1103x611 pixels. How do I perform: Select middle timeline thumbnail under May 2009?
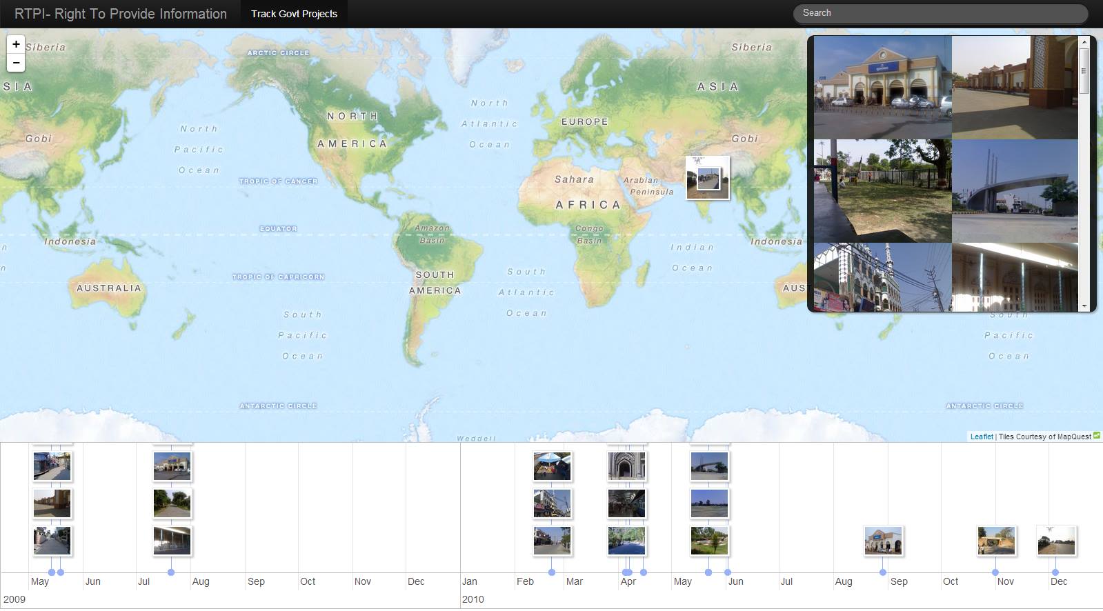point(52,504)
